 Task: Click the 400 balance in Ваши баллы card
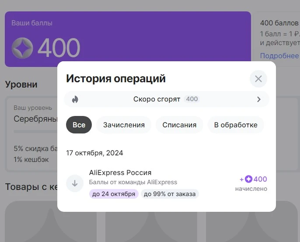(59, 48)
